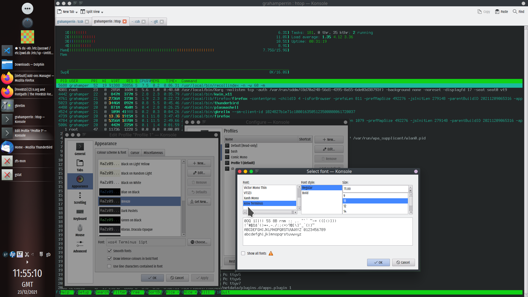Click the Find magnifier in Konsole toolbar

click(x=515, y=12)
